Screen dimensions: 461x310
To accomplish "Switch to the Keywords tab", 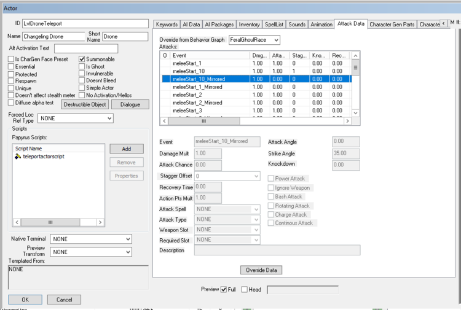I will point(167,25).
